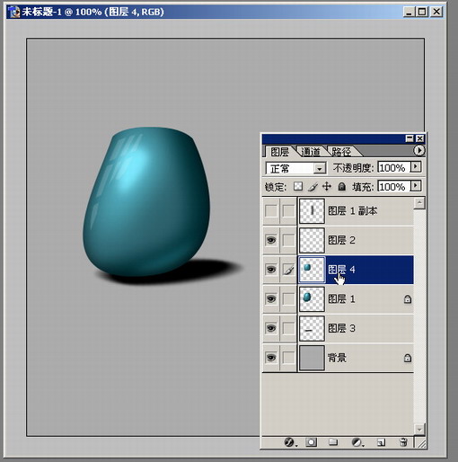Viewport: 458px width, 462px height.
Task: Open the adjustment layer icon menu
Action: pos(357,442)
